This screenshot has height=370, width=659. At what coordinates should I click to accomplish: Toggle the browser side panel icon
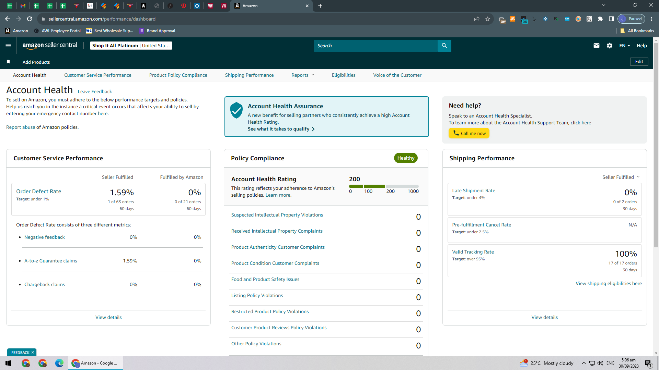point(611,19)
